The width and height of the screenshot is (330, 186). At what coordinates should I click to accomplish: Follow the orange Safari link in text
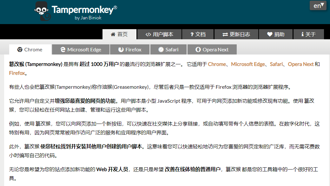[x=276, y=64]
